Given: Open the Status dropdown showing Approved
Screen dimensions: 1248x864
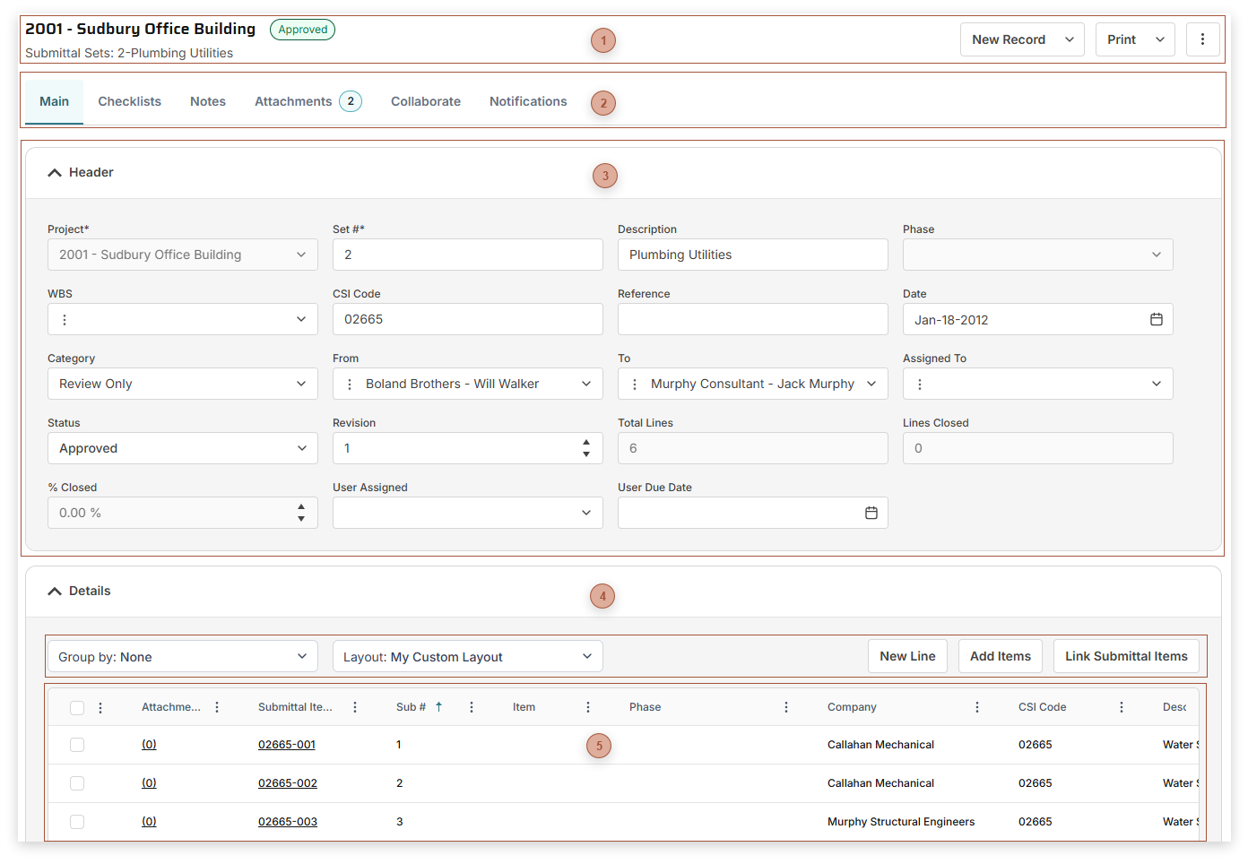Looking at the screenshot, I should (x=182, y=448).
